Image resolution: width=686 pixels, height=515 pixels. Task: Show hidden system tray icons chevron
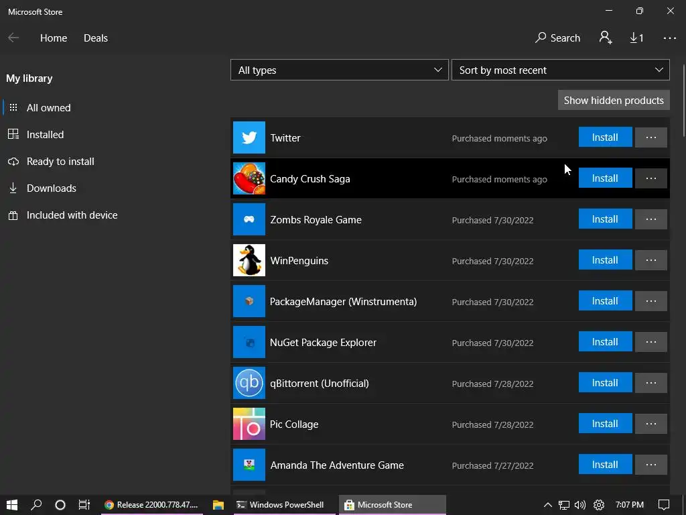coord(548,505)
